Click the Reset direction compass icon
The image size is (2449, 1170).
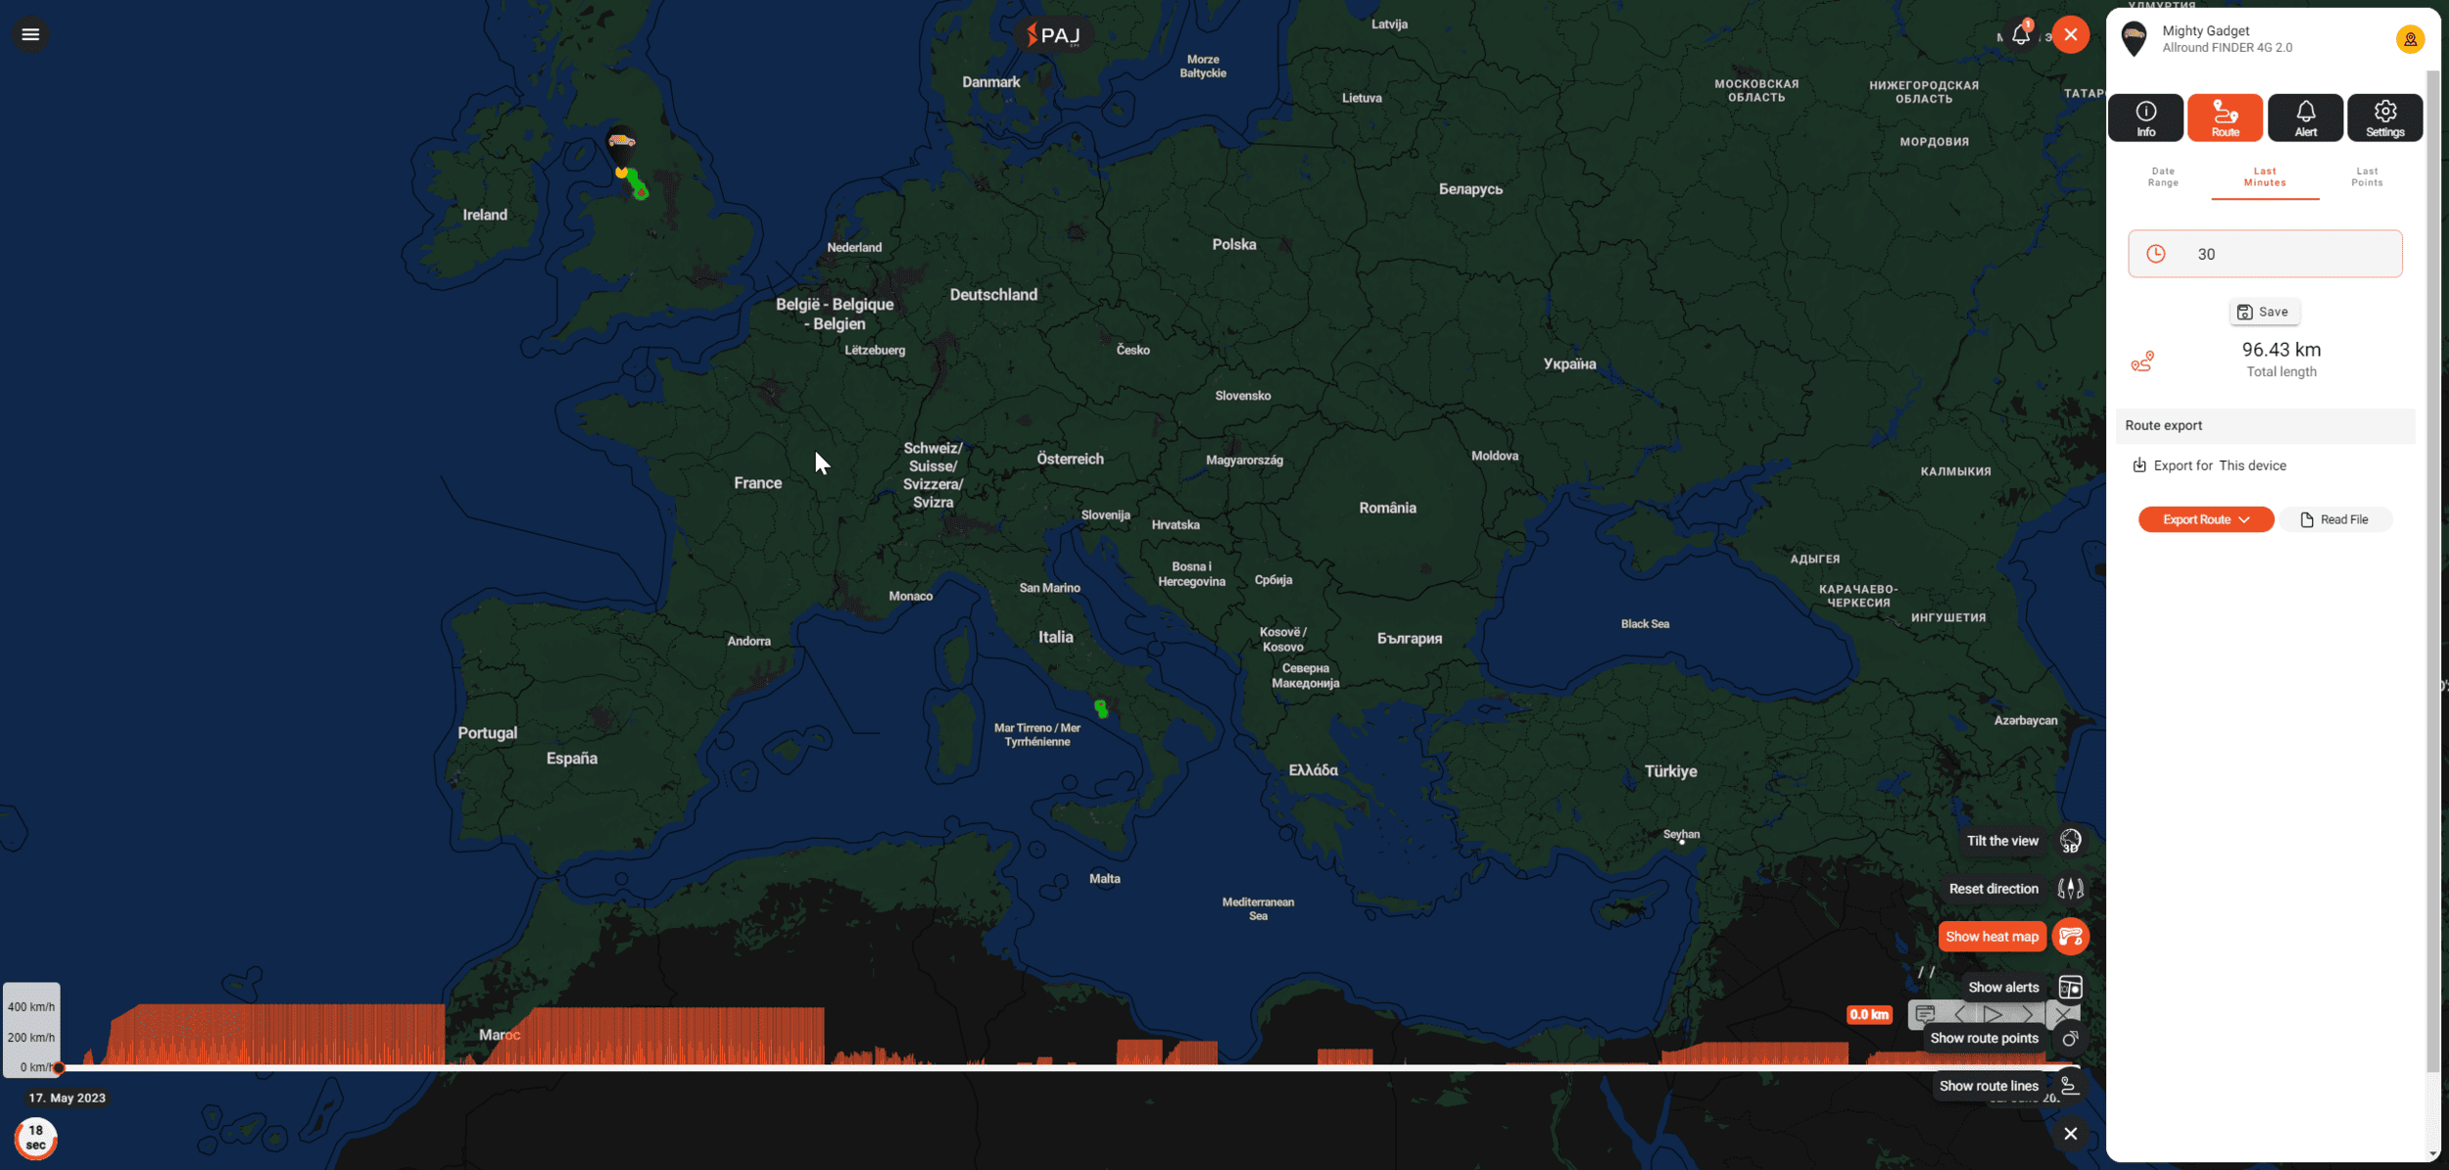pos(2070,889)
